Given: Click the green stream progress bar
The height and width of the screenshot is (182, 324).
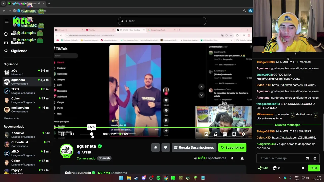Looking at the screenshot, I should click(x=153, y=127).
